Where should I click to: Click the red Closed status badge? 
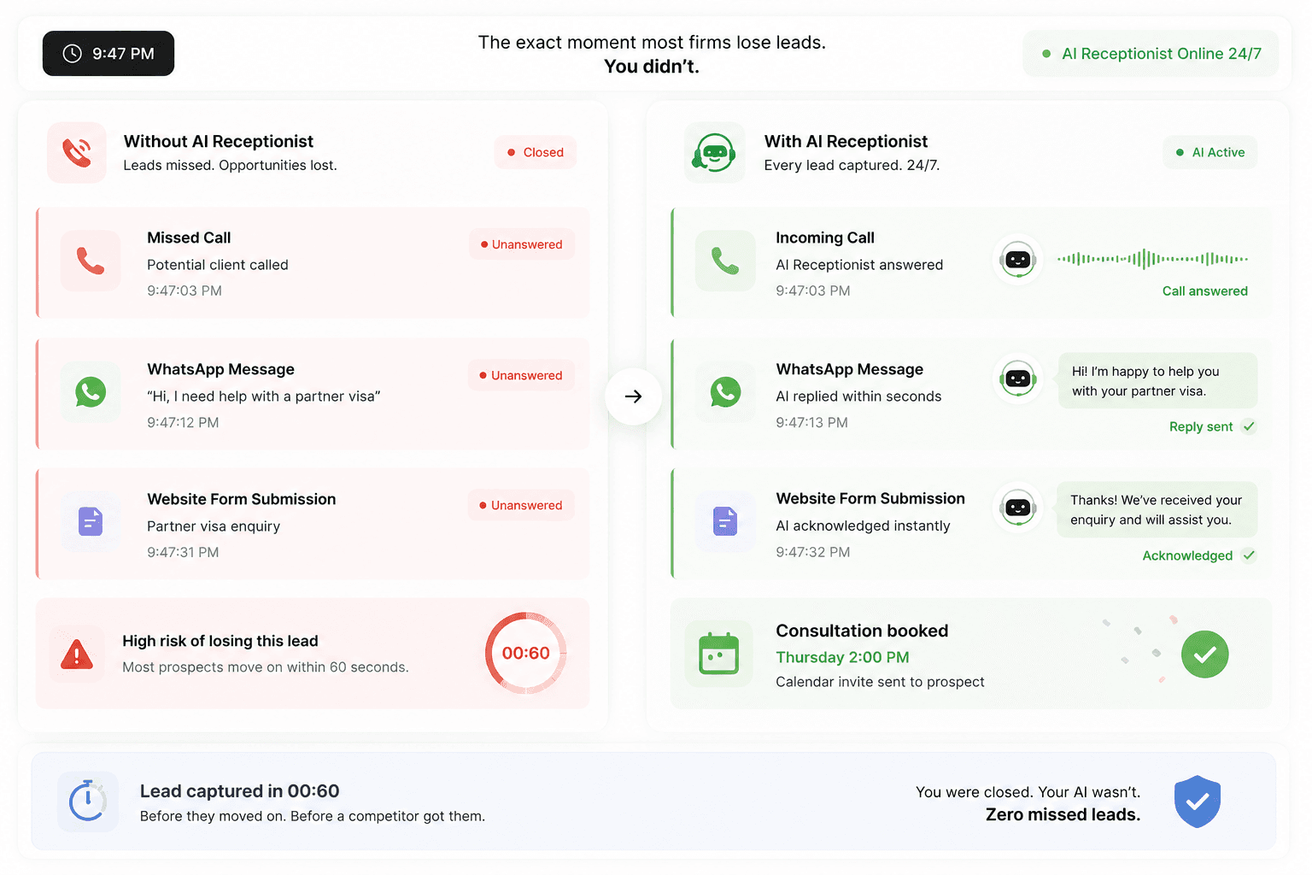pos(536,152)
